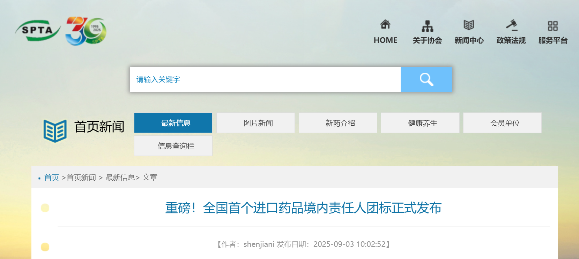The height and width of the screenshot is (259, 579).
Task: Focus the 请输入关键字 search field
Action: [265, 79]
